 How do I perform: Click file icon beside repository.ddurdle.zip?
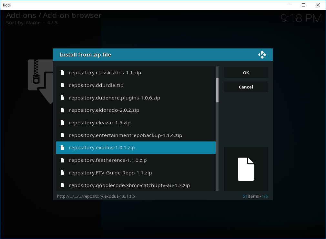[62, 85]
